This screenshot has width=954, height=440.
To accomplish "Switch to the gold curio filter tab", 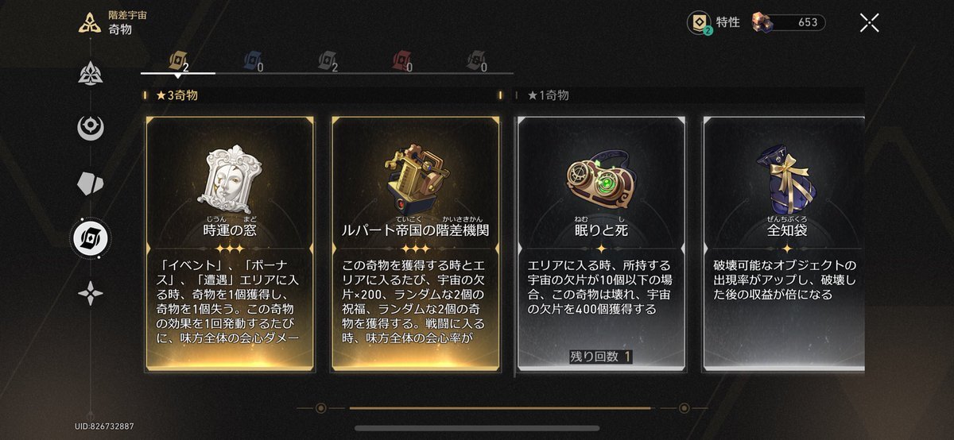I will [x=178, y=60].
